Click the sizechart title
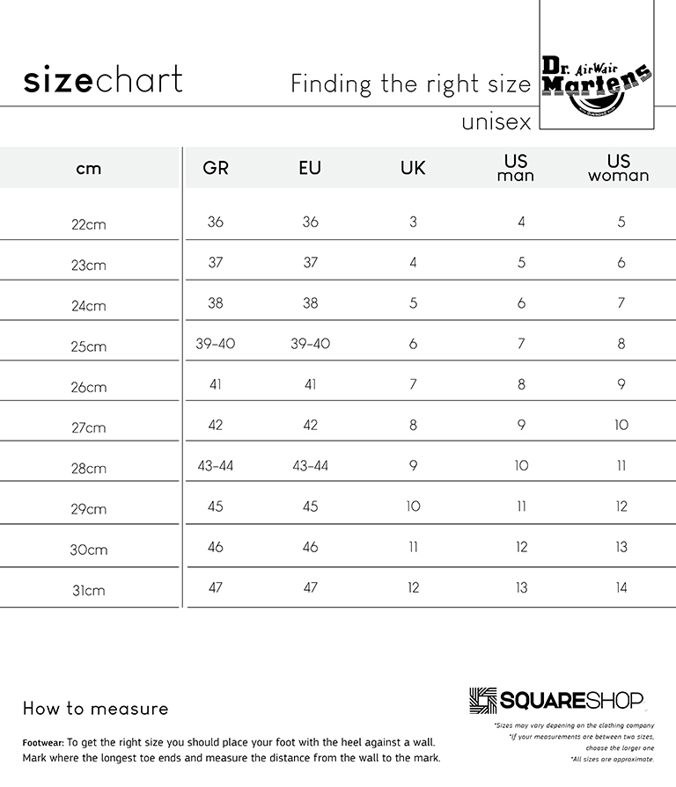This screenshot has width=676, height=787. tap(103, 80)
